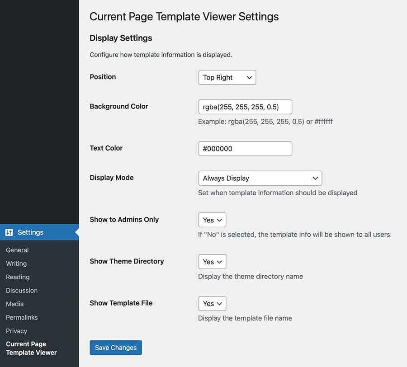This screenshot has width=407, height=367.
Task: Click the Background Color input field
Action: pyautogui.click(x=245, y=107)
